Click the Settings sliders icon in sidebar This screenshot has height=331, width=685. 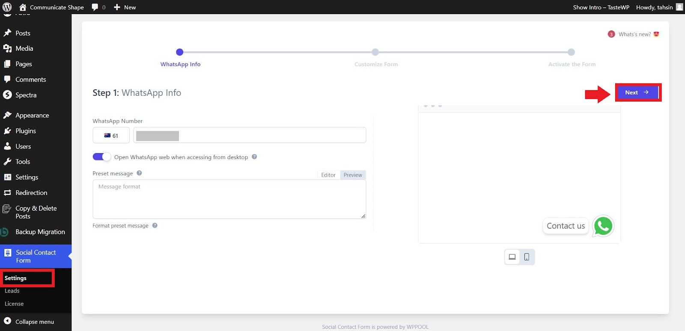pyautogui.click(x=7, y=177)
